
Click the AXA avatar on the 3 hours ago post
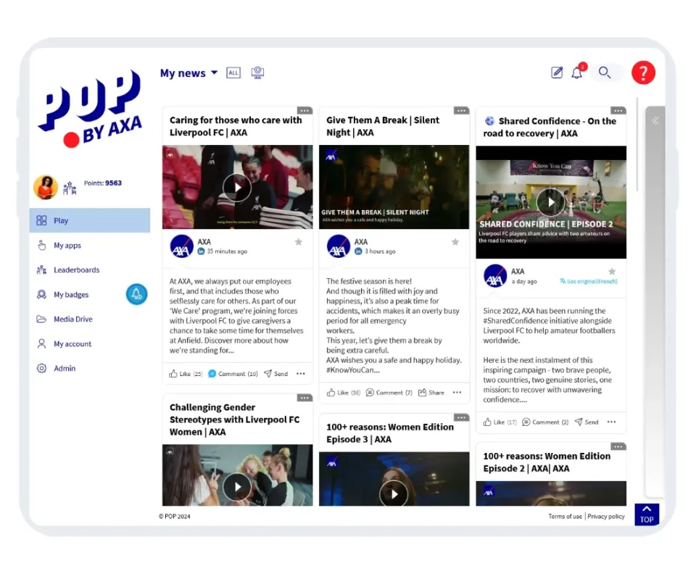point(339,246)
